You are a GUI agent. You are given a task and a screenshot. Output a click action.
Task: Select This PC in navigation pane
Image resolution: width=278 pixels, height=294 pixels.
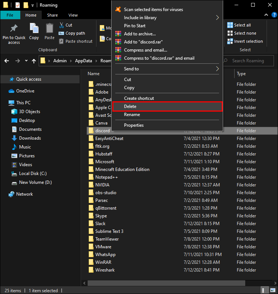20,103
